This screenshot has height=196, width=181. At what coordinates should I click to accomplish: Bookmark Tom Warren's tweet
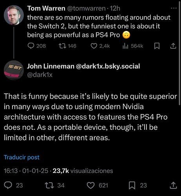pos(157,46)
